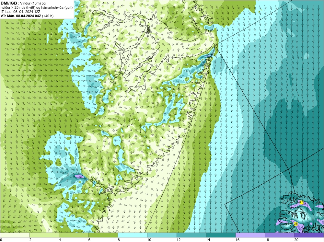This screenshot has height=242, width=324.
Task: Click the '8' label on the color scale
Action: [x=119, y=240]
